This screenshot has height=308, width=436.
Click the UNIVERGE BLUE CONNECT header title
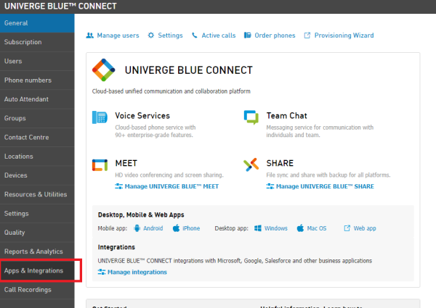(x=60, y=6)
